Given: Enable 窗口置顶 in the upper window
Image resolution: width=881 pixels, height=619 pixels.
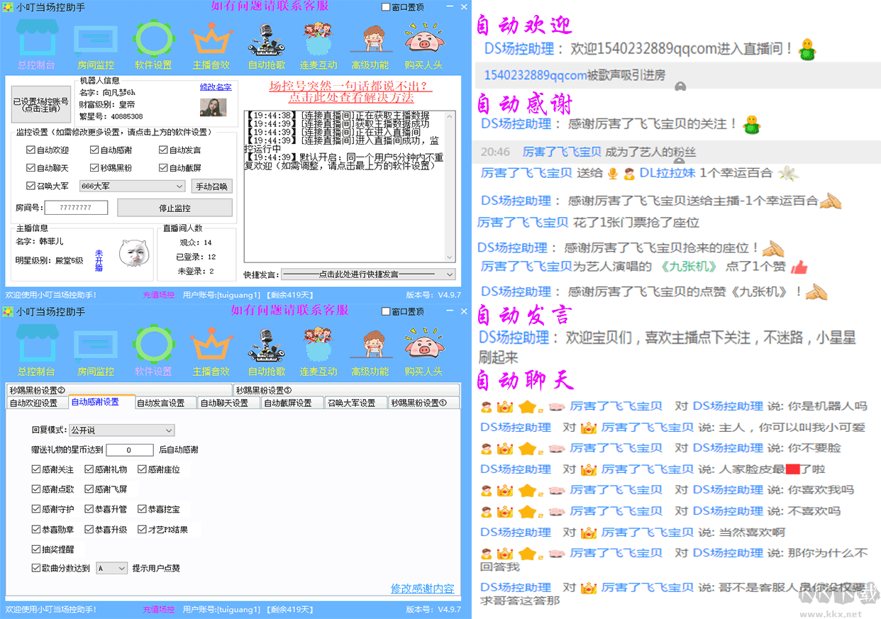Looking at the screenshot, I should click(x=386, y=7).
